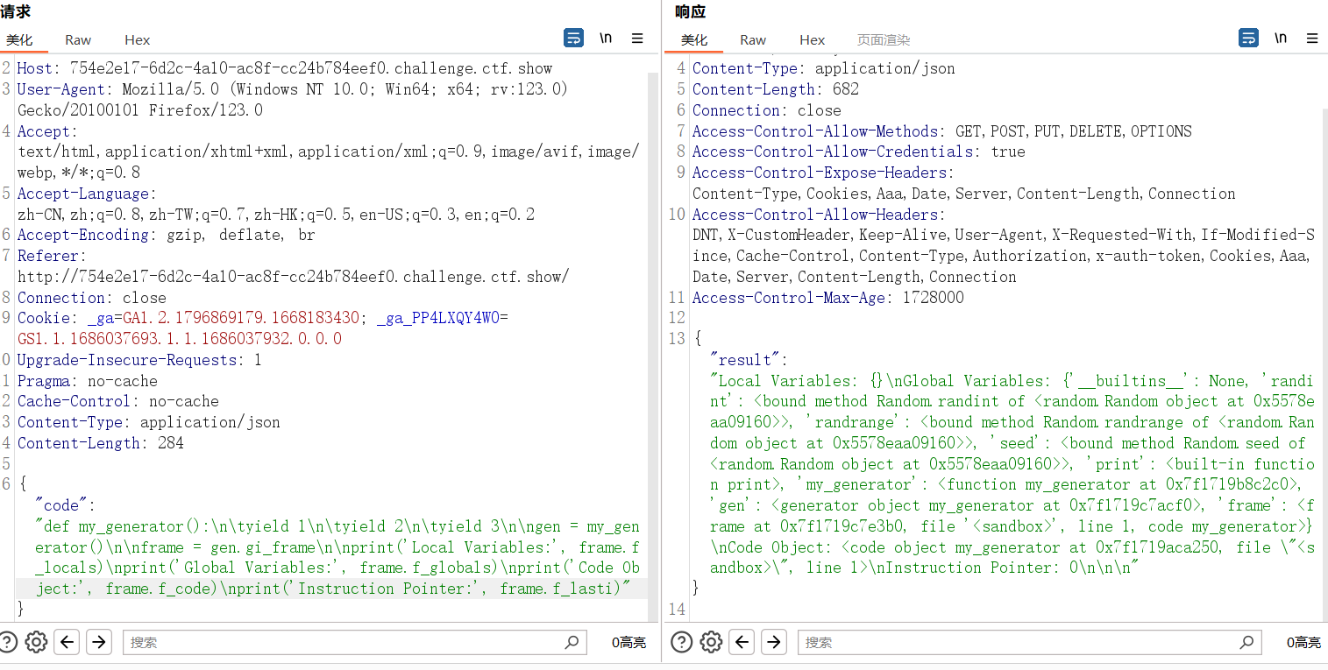This screenshot has width=1328, height=670.
Task: Click Access-Control-Allow-Headers header
Action: pyautogui.click(x=1004, y=245)
